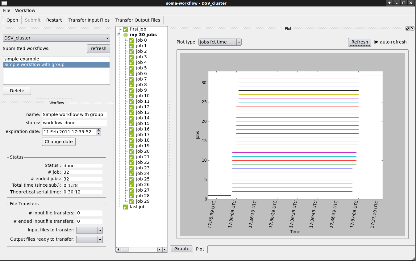416x261 pixels.
Task: Collapse the my 30 jobs tree group
Action: tap(119, 35)
